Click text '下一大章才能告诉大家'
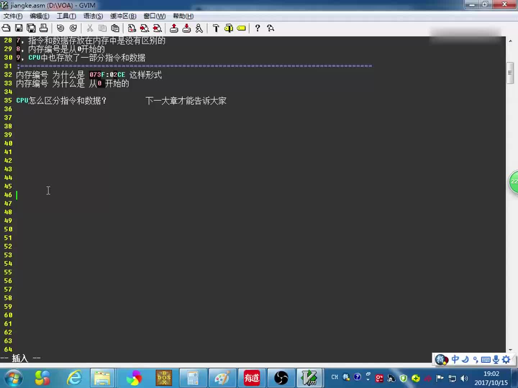Screen dimensions: 518x388 186,101
